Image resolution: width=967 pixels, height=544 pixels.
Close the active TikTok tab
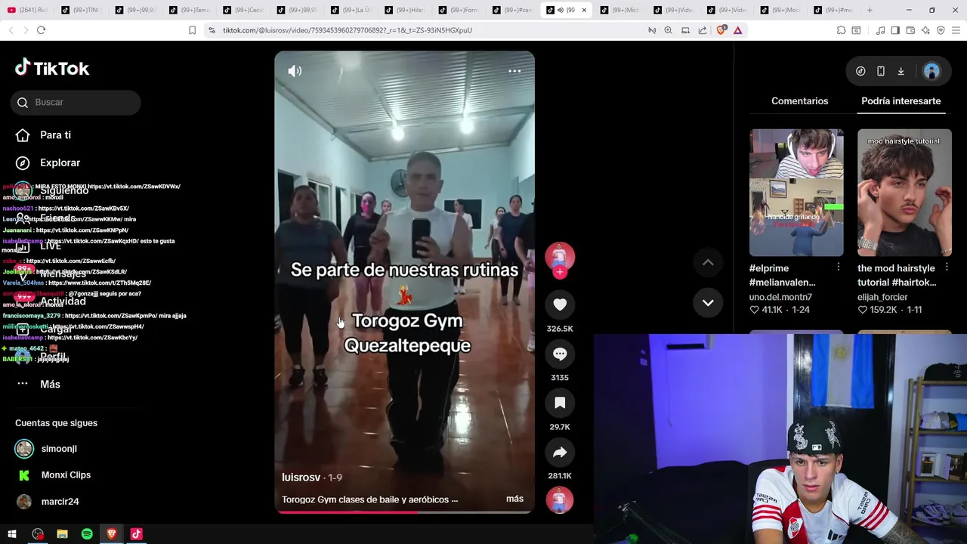point(584,10)
